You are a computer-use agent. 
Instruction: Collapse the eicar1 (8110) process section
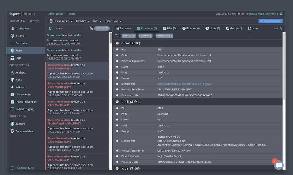tap(117, 43)
